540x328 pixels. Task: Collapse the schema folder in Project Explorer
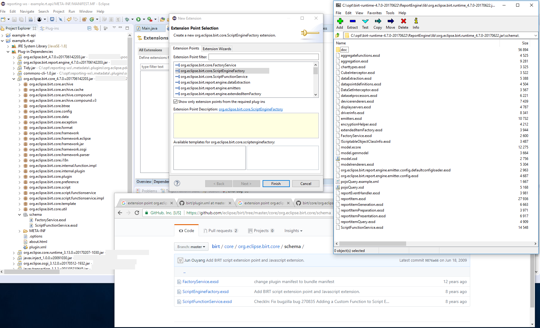20,215
